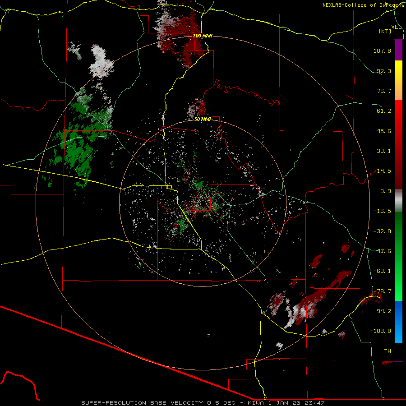
Task: Click the -0.9 legend value
Action: (384, 191)
